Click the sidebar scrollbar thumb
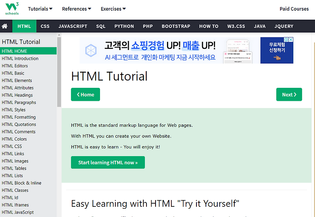315x217 pixels. 59,72
